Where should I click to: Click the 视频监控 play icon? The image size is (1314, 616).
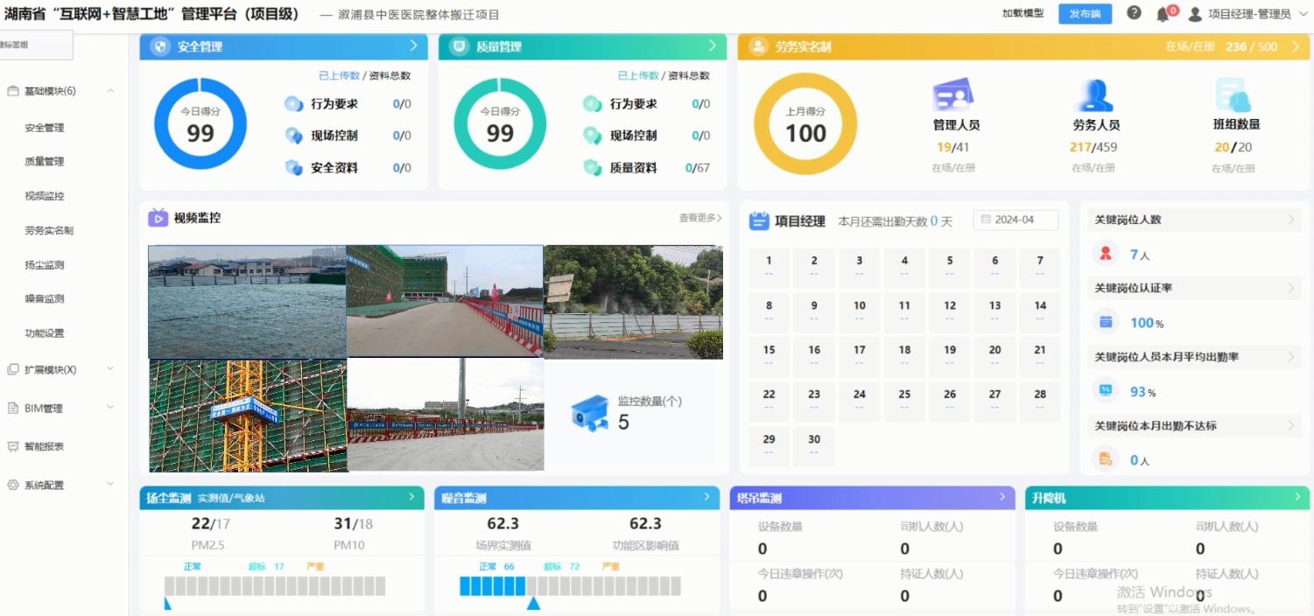pos(158,218)
